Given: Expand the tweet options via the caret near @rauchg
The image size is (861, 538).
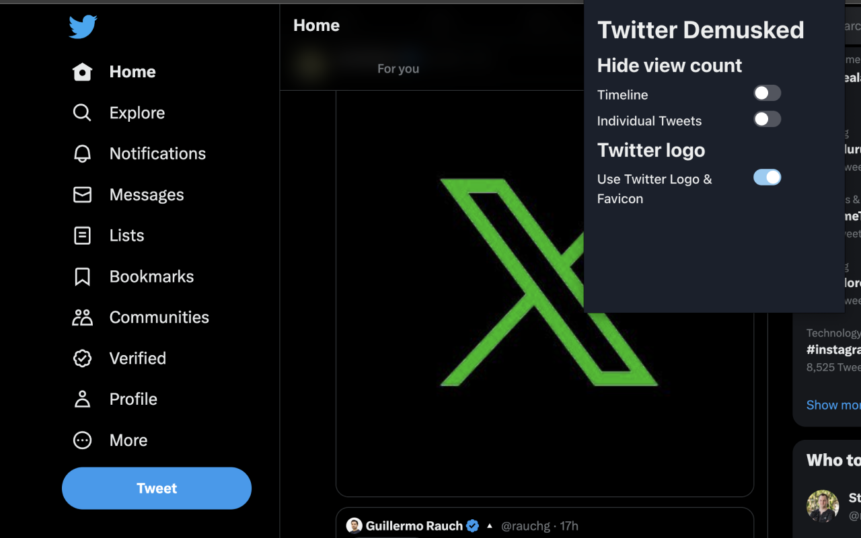Looking at the screenshot, I should click(x=489, y=526).
